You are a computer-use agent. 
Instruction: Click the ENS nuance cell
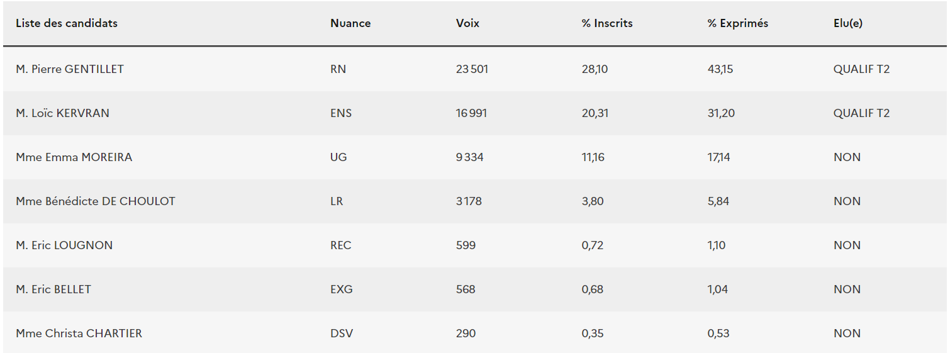(341, 113)
